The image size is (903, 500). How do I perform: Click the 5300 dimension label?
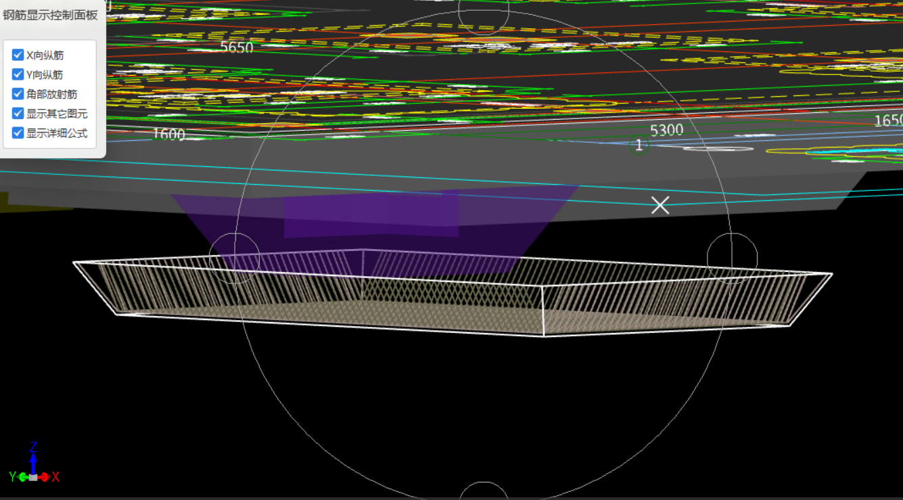(x=667, y=130)
